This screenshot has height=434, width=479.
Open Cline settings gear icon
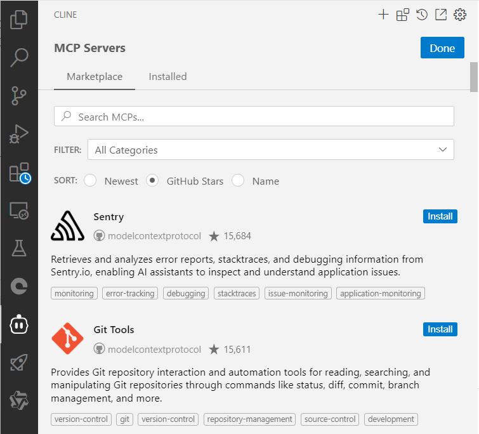pyautogui.click(x=460, y=15)
